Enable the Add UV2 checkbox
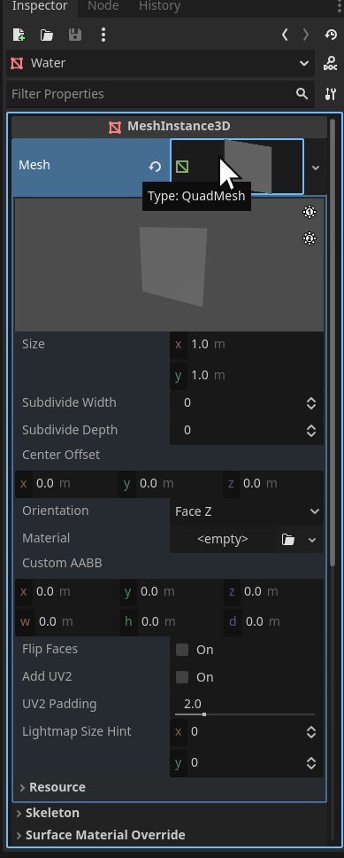 (x=182, y=677)
